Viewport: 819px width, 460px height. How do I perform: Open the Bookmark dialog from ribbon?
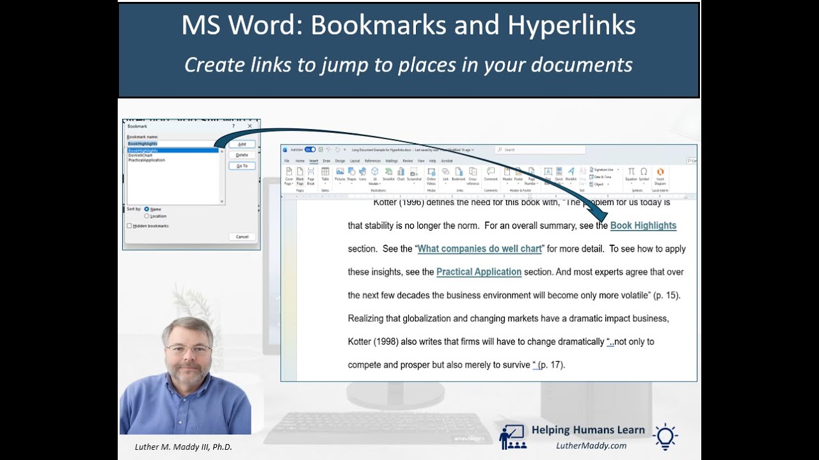click(459, 174)
